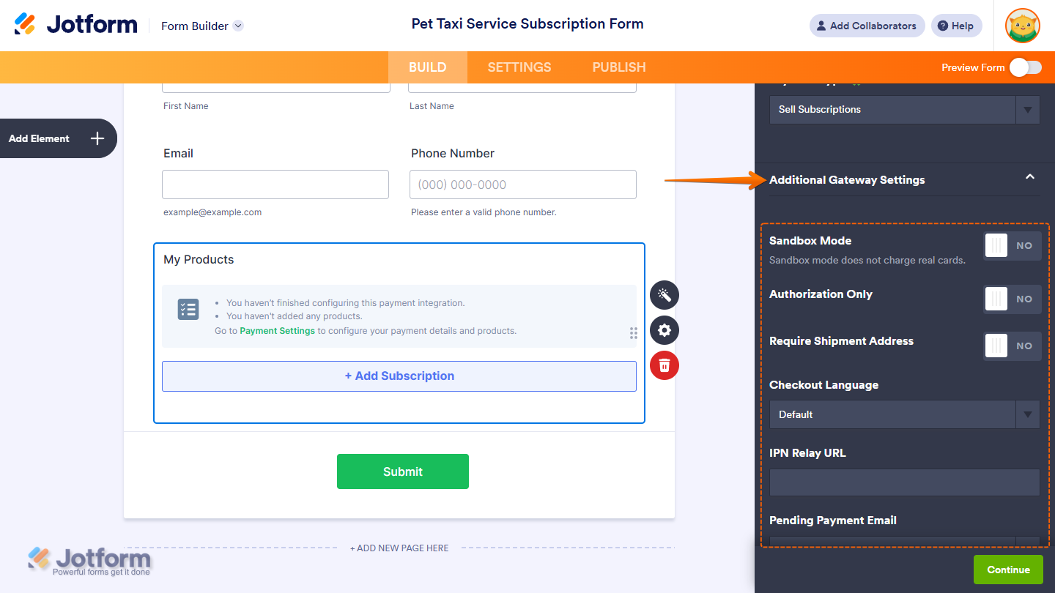Open the PUBLISH tab

click(618, 67)
